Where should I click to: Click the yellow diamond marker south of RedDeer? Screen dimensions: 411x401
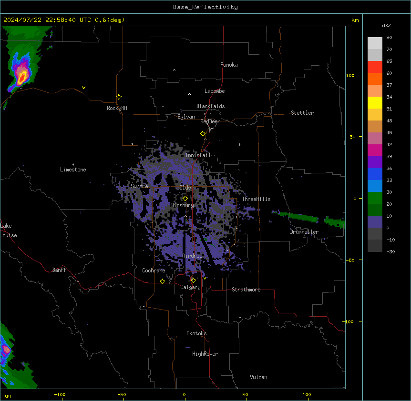point(203,134)
